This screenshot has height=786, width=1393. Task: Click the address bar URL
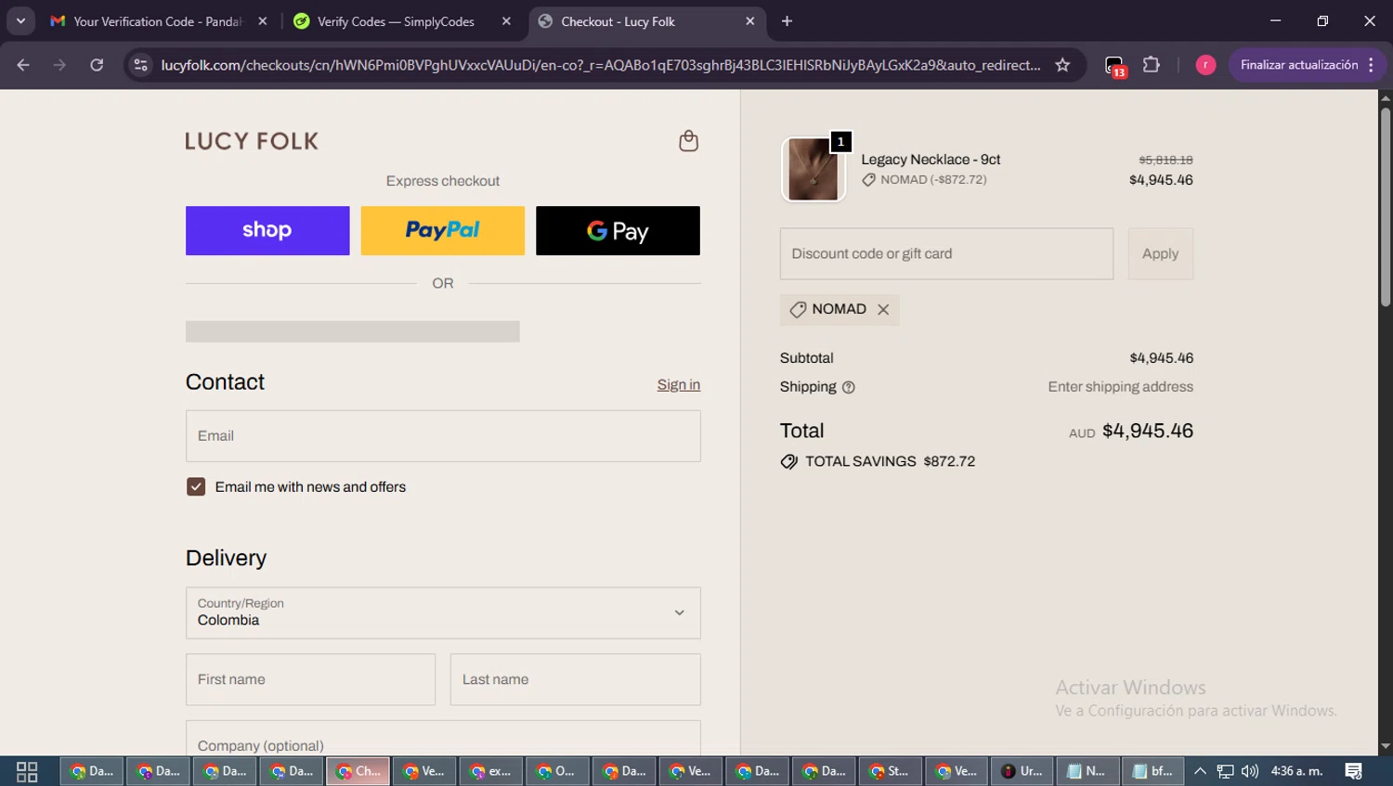click(600, 65)
